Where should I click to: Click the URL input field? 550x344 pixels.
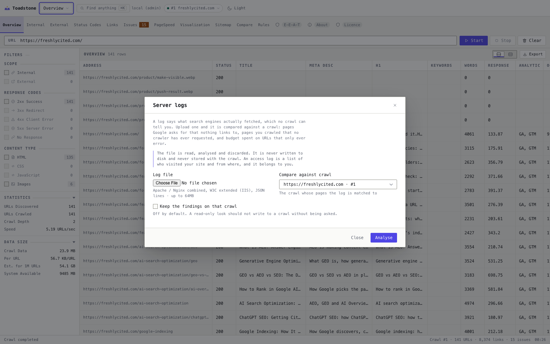pyautogui.click(x=230, y=41)
